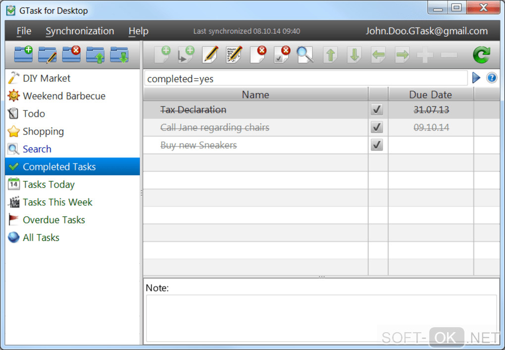The width and height of the screenshot is (505, 350).
Task: Click the move task down arrow
Action: [x=354, y=55]
